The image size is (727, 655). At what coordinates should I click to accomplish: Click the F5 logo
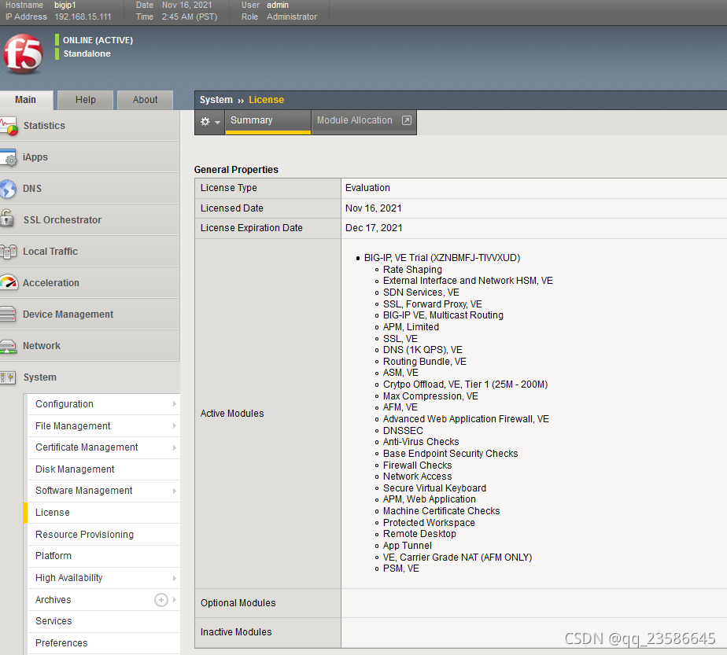point(23,53)
